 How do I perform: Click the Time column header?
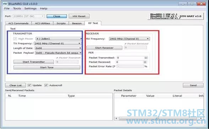click(x=22, y=96)
